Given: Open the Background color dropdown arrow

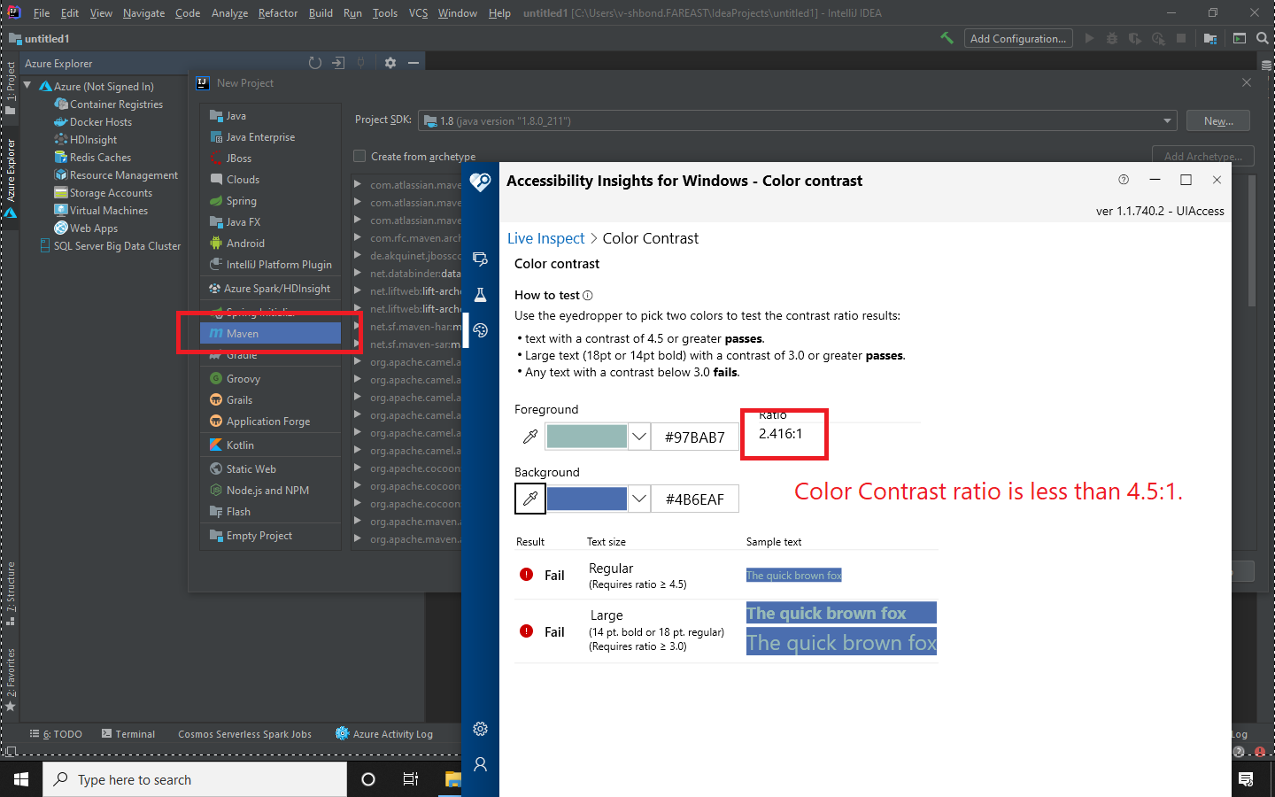Looking at the screenshot, I should point(638,499).
